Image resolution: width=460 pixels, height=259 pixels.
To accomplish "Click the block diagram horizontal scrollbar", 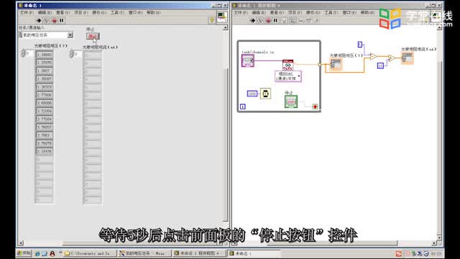I will [x=331, y=243].
